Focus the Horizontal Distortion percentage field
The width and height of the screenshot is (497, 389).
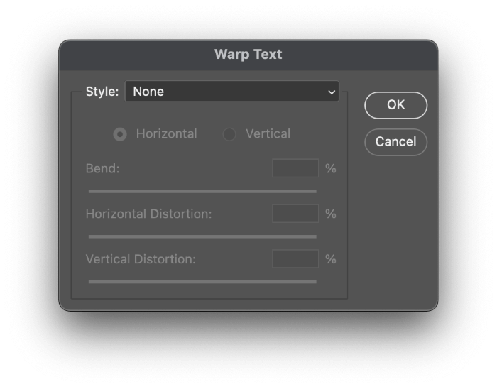(x=295, y=214)
